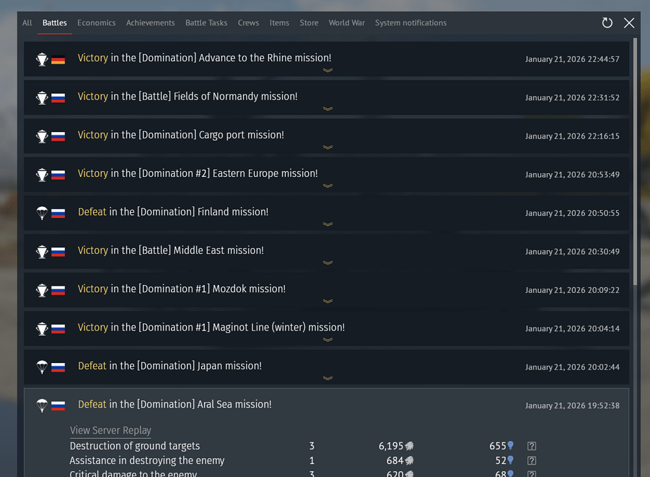Click the refresh icon in the top bar

607,23
